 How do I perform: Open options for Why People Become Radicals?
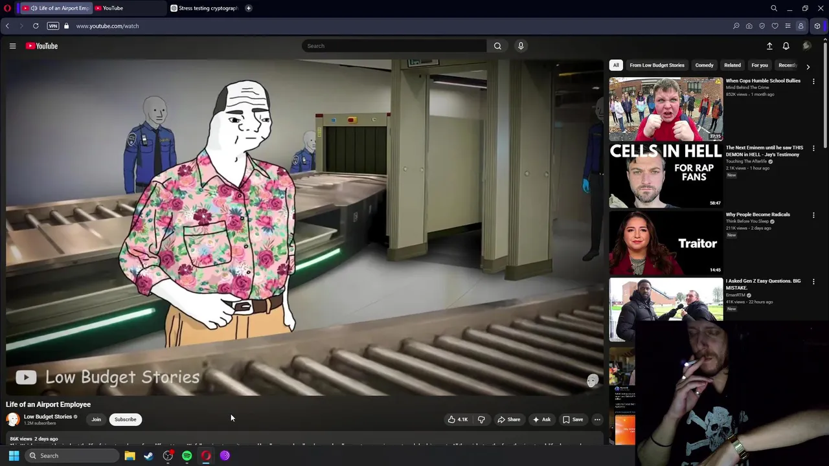(x=813, y=215)
